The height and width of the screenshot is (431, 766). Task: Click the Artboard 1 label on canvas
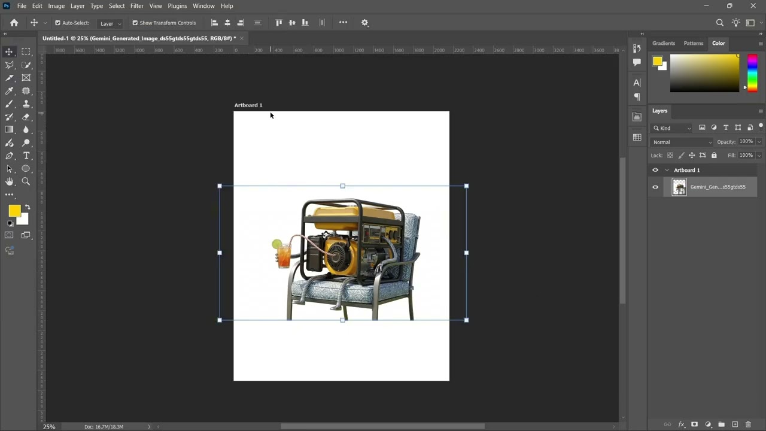click(248, 105)
